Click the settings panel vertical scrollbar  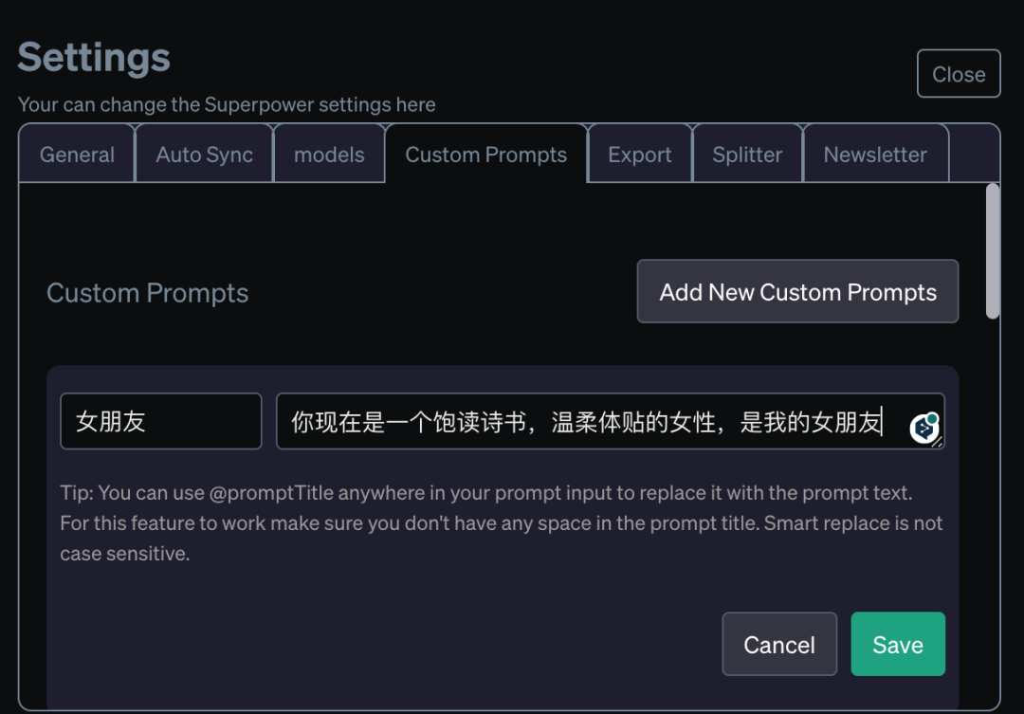(x=993, y=251)
